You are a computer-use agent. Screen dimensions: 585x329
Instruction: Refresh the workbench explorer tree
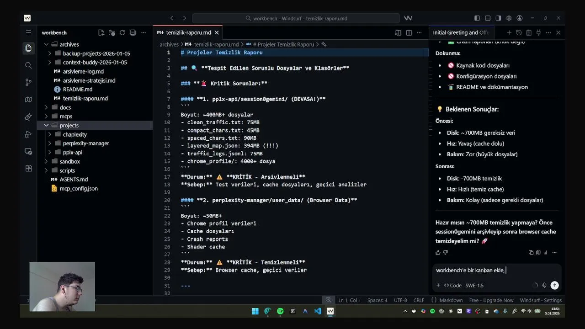[122, 32]
